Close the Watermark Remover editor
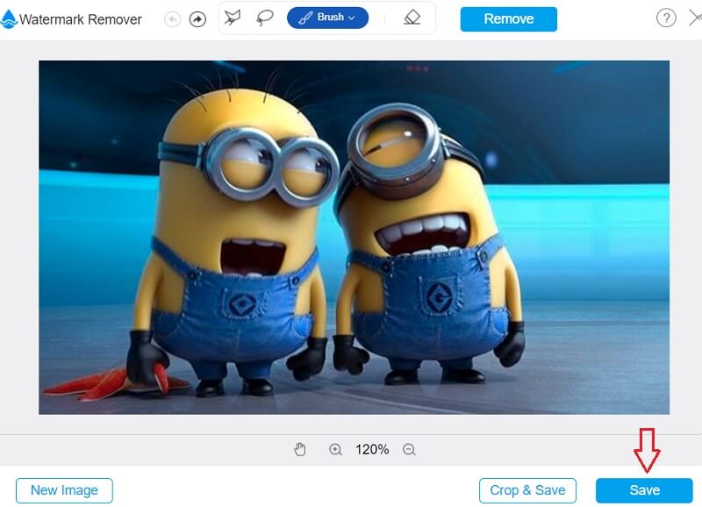This screenshot has height=507, width=702. pos(694,18)
